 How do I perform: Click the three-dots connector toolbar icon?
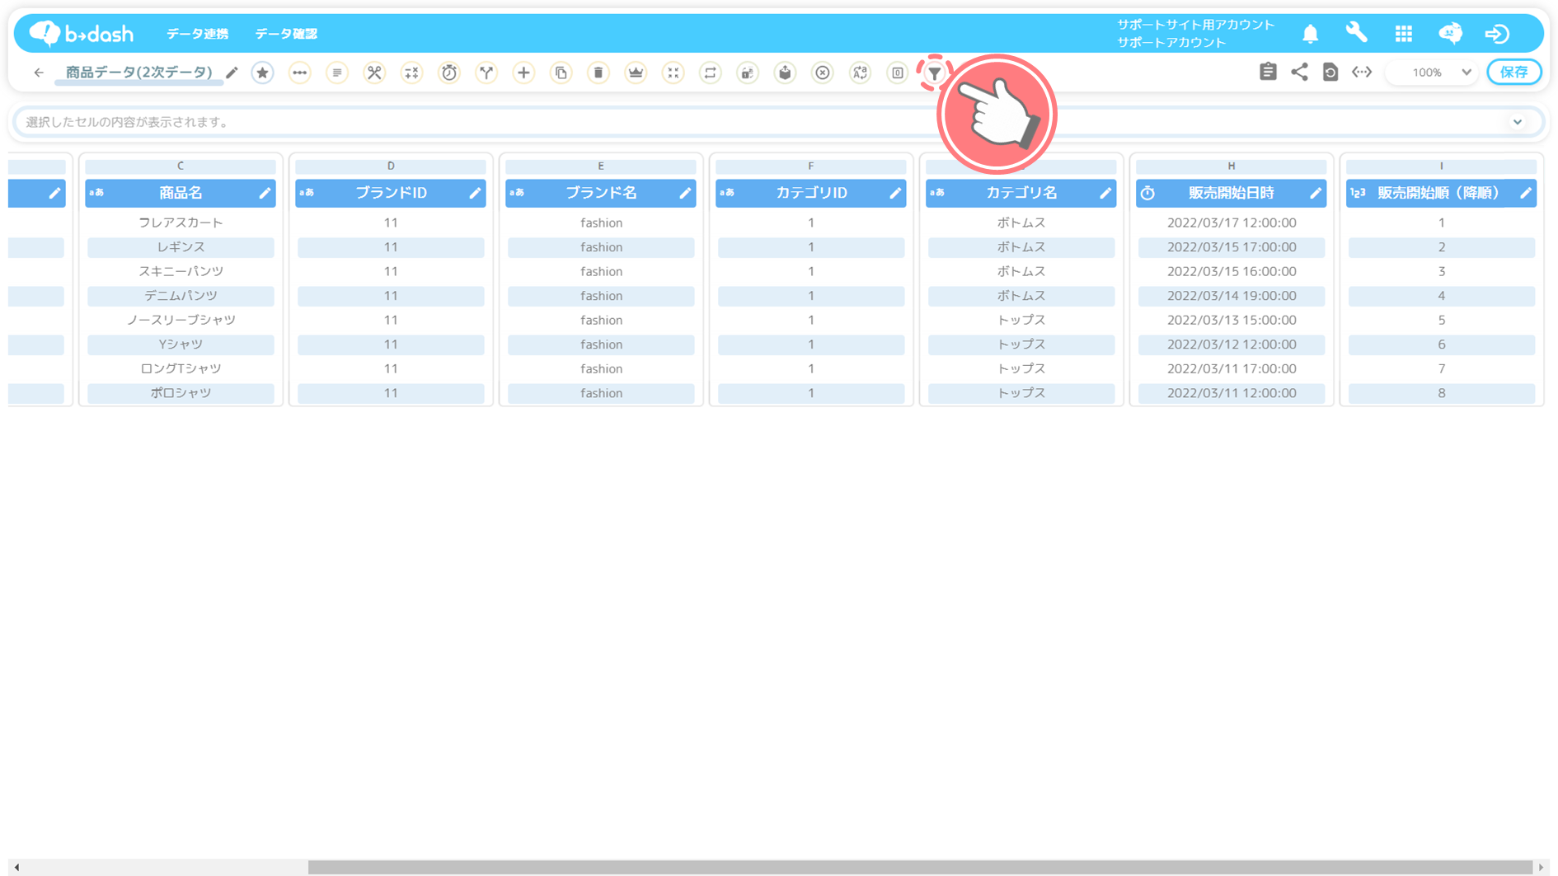(x=299, y=73)
